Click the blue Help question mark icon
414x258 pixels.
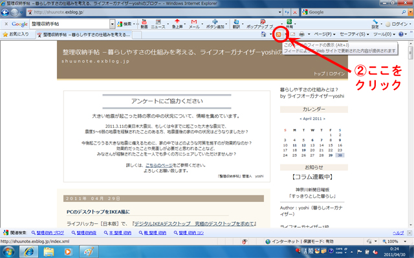coord(401,34)
